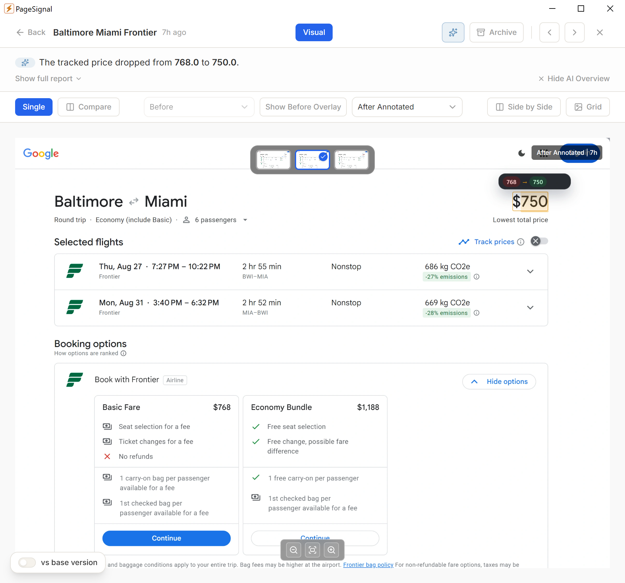This screenshot has height=583, width=625.
Task: Click the Economy Bundle $1,188 price
Action: (368, 407)
